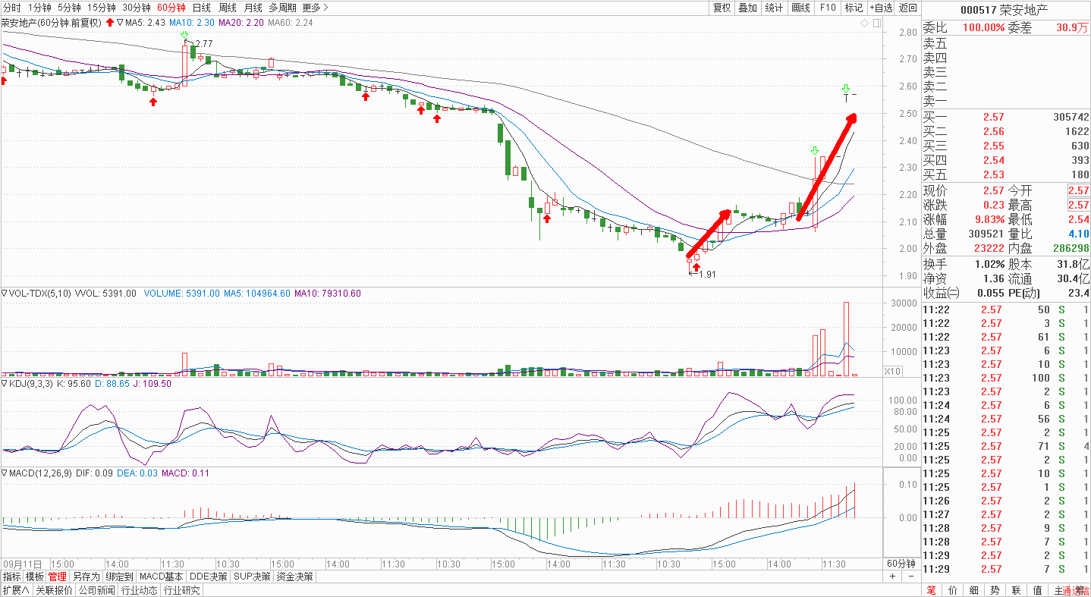Image resolution: width=1091 pixels, height=597 pixels.
Task: Open the 60分钟 period selector at the chart's bottom right
Action: tap(901, 564)
